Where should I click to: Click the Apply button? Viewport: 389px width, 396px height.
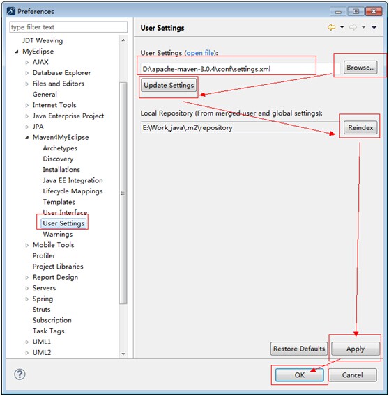pyautogui.click(x=356, y=349)
